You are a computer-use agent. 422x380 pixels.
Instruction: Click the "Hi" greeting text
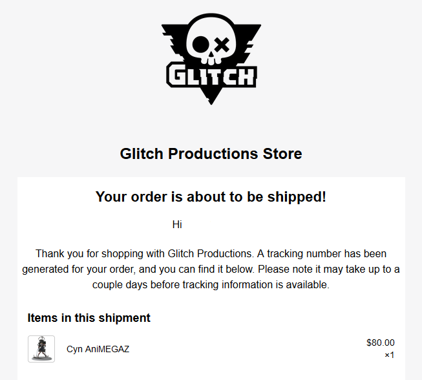177,225
